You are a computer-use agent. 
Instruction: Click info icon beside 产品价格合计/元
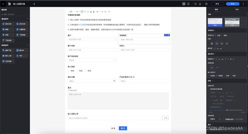134,77
